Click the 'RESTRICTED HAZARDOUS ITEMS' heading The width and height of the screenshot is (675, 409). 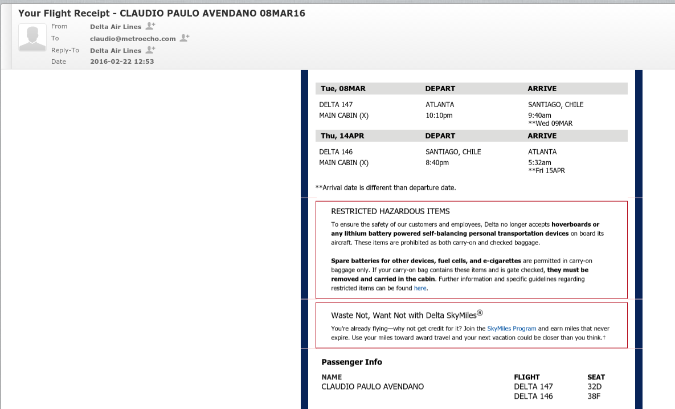pyautogui.click(x=390, y=211)
